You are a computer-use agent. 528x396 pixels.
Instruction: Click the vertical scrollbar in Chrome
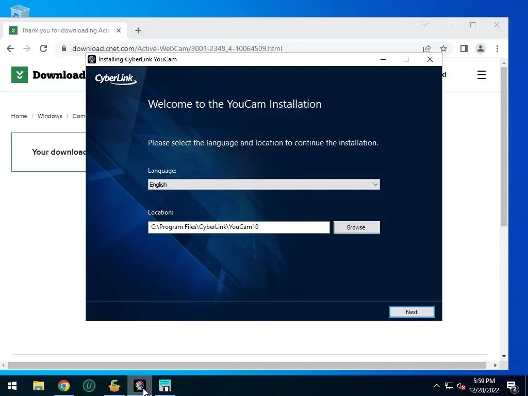pos(504,146)
